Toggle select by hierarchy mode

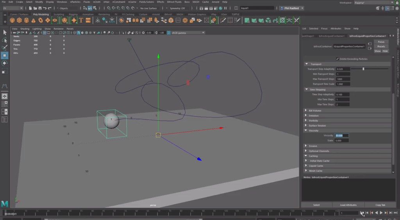coord(85,8)
